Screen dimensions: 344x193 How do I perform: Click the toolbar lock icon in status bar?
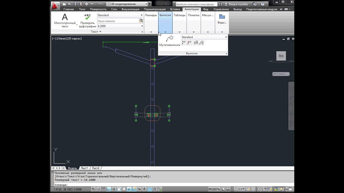tap(264, 189)
